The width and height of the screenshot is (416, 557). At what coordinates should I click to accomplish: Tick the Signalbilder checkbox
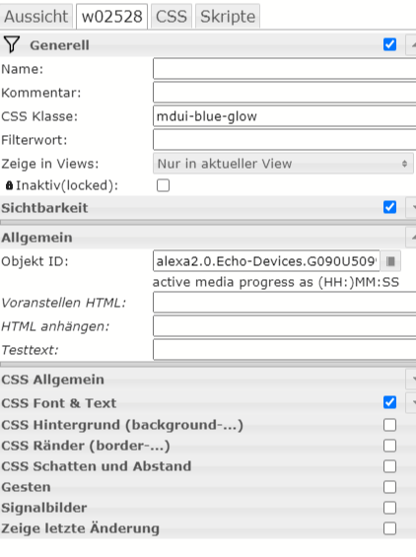389,508
